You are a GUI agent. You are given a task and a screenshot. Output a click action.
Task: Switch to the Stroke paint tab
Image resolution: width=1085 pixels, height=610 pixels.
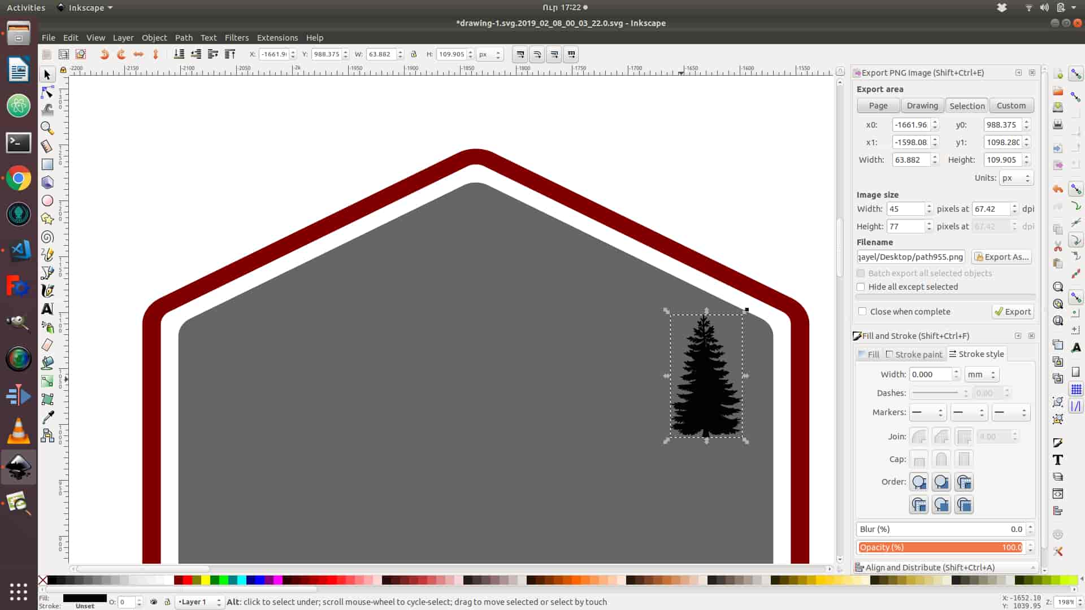[x=914, y=354]
